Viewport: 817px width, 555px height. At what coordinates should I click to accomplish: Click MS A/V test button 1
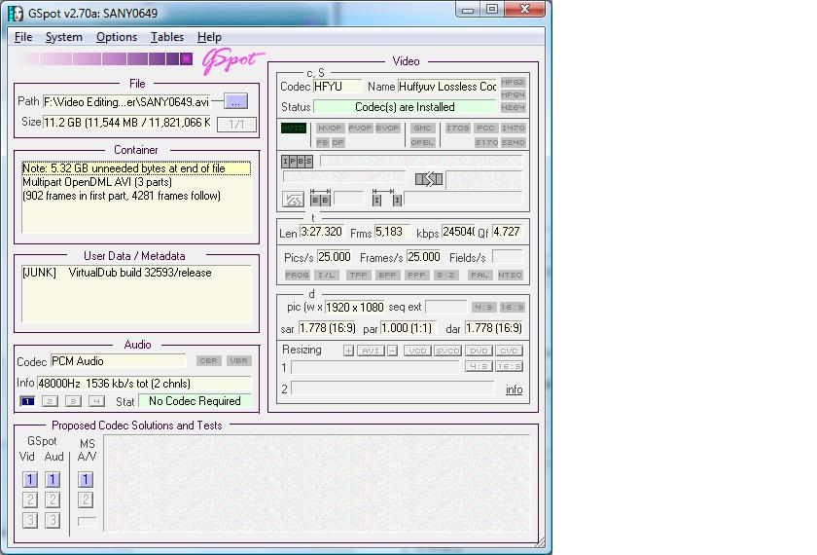pyautogui.click(x=86, y=479)
